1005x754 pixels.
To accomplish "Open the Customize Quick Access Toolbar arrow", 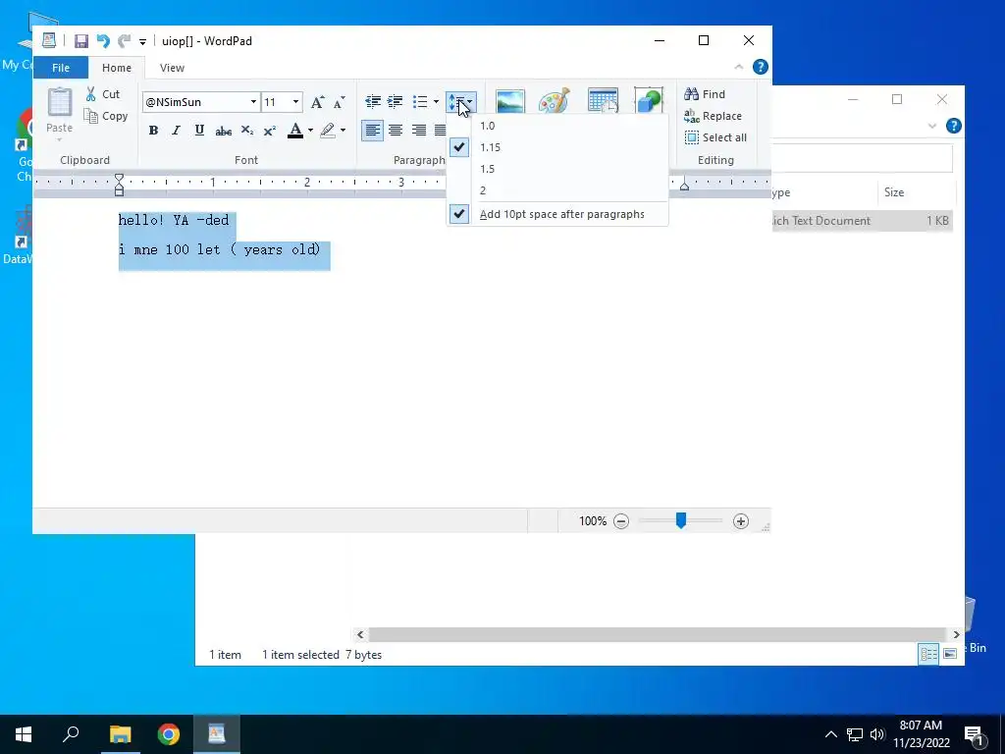I will pos(142,41).
